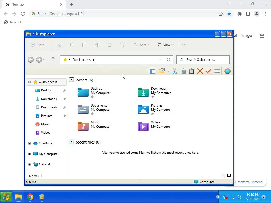Open the Google apps grid icon

pyautogui.click(x=262, y=36)
